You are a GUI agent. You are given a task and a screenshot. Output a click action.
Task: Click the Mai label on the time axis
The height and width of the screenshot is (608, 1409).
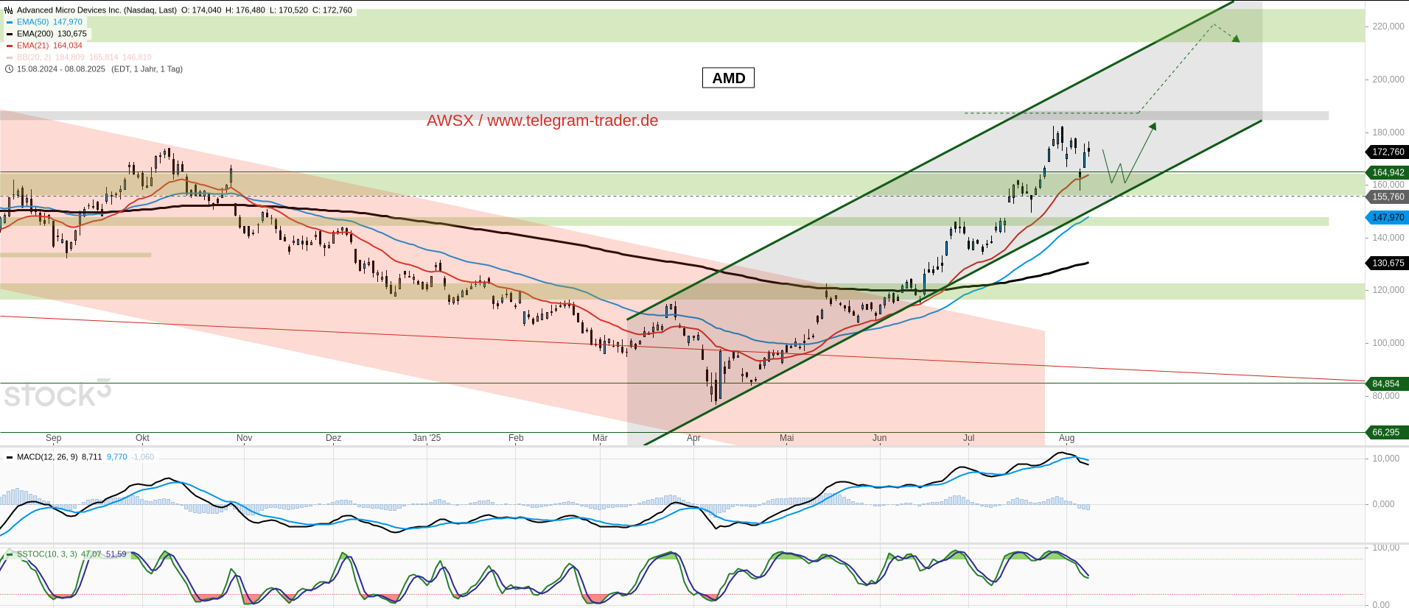[787, 438]
